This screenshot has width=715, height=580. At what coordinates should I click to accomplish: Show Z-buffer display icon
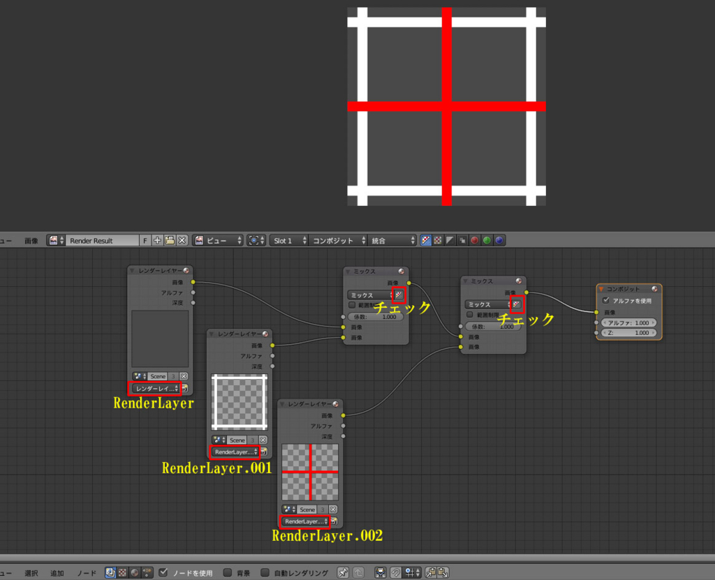[462, 240]
